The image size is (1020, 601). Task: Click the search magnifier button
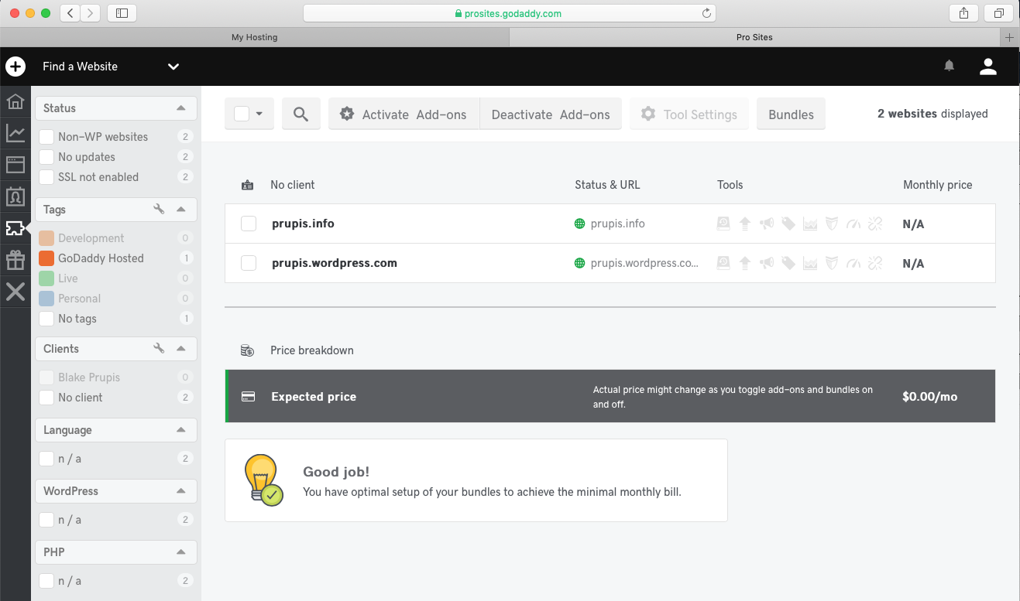coord(301,114)
